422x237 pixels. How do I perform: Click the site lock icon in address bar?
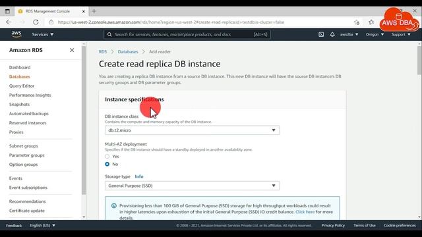(51, 22)
